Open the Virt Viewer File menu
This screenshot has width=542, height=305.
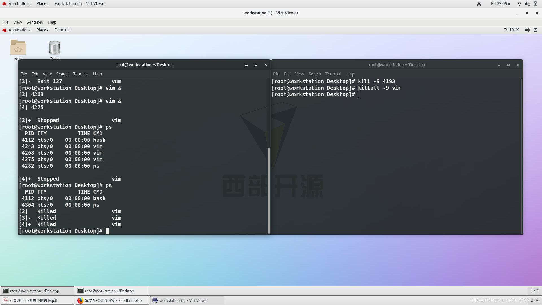tap(5, 22)
